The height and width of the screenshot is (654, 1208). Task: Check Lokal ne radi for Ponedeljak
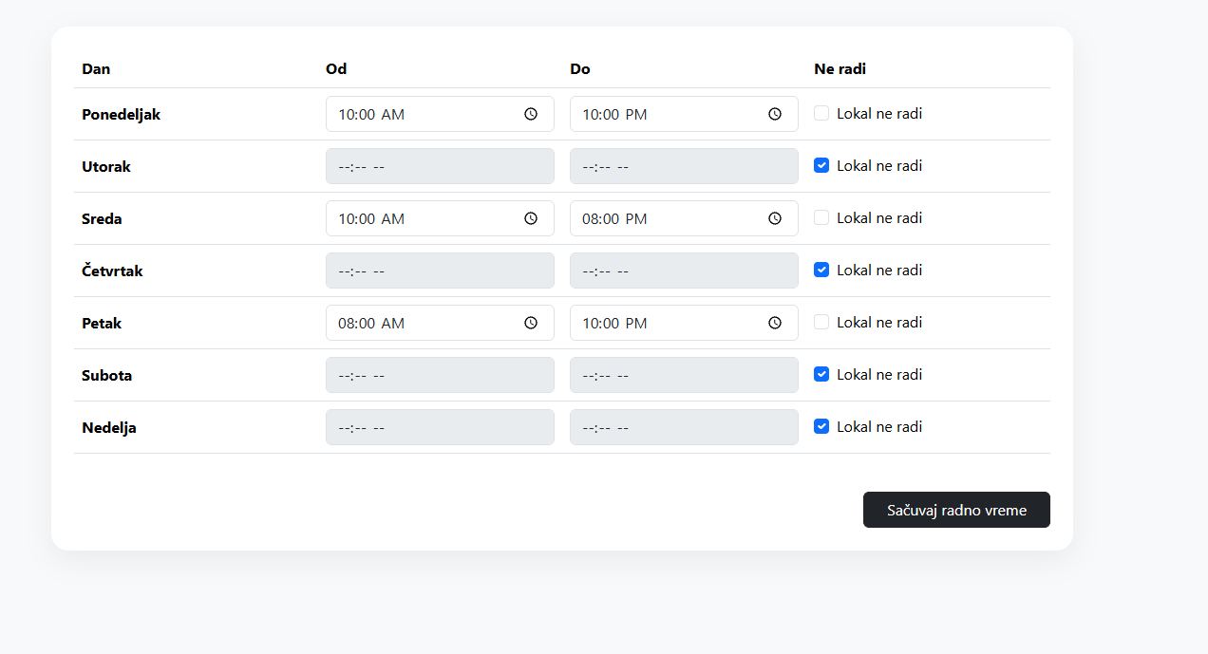821,113
